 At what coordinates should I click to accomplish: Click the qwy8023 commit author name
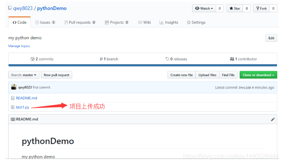click(x=25, y=87)
